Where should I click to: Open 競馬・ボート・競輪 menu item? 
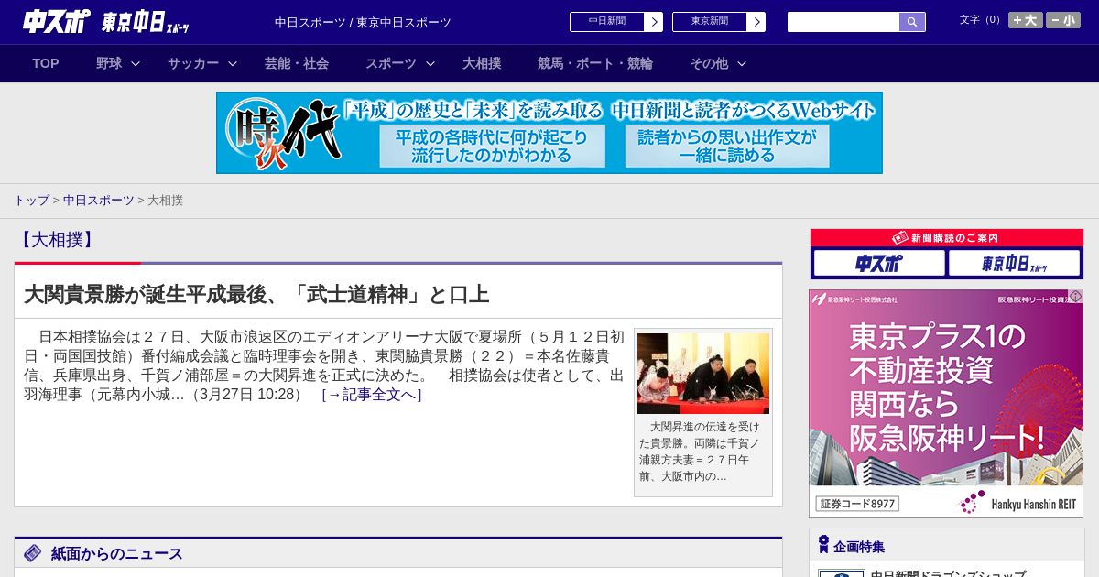[x=595, y=63]
